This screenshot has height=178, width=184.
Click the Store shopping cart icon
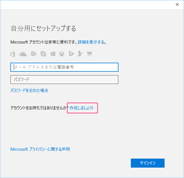click(90, 54)
